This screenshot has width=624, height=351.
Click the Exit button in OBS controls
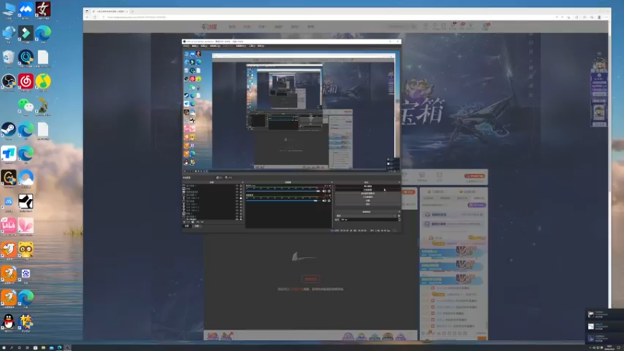pos(368,204)
